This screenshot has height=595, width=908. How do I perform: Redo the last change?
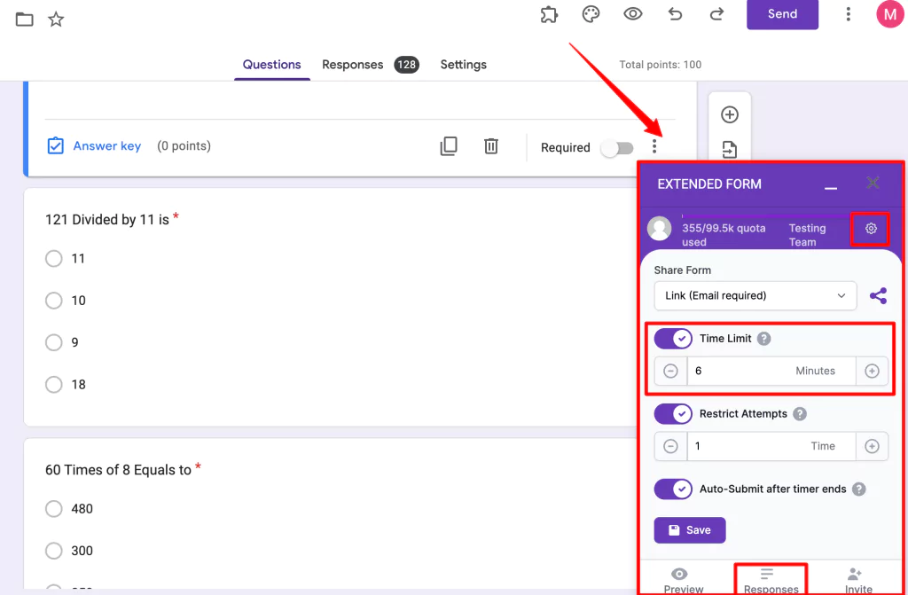point(716,14)
